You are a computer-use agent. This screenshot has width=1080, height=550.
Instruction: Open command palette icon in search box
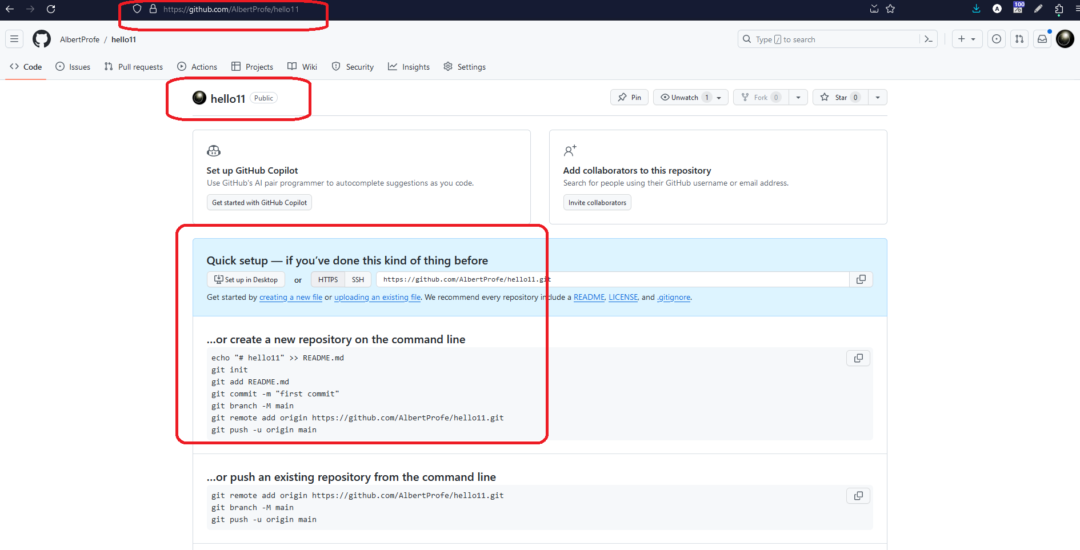pos(929,39)
